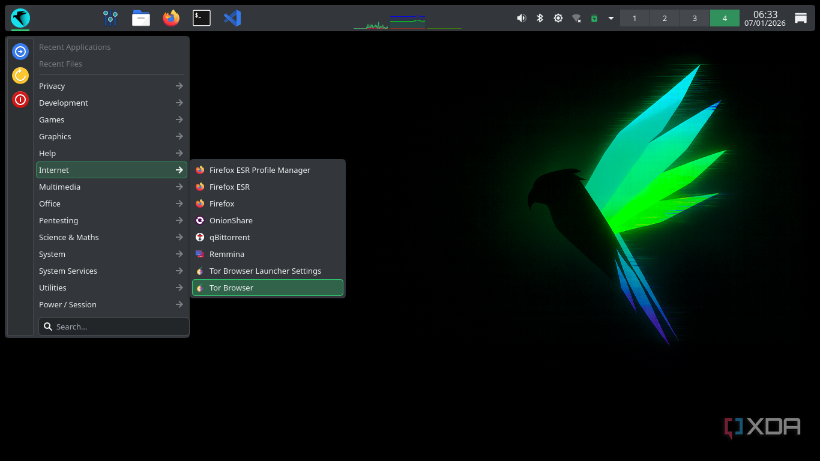Open OnionShare from the Internet list
This screenshot has height=461, width=820.
coord(231,220)
